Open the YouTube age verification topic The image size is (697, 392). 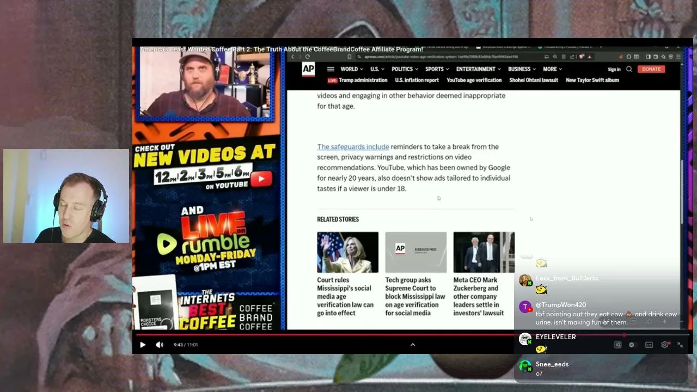tap(474, 80)
